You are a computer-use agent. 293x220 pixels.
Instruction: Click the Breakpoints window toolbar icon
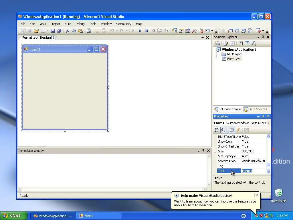tap(258, 31)
